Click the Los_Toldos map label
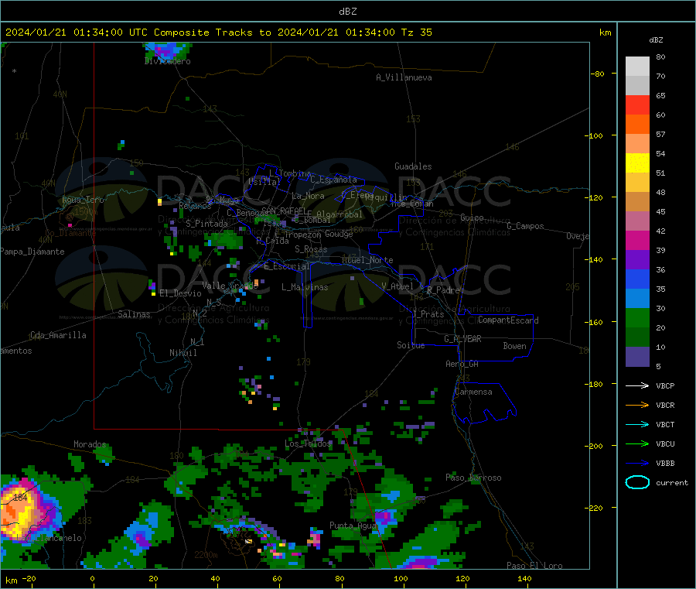 coord(308,443)
